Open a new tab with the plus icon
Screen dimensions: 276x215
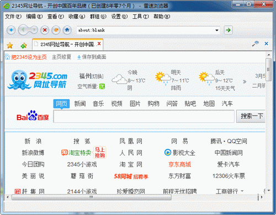11,30
